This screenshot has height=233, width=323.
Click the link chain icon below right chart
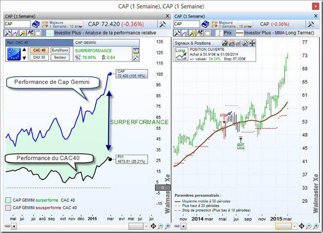tap(177, 226)
